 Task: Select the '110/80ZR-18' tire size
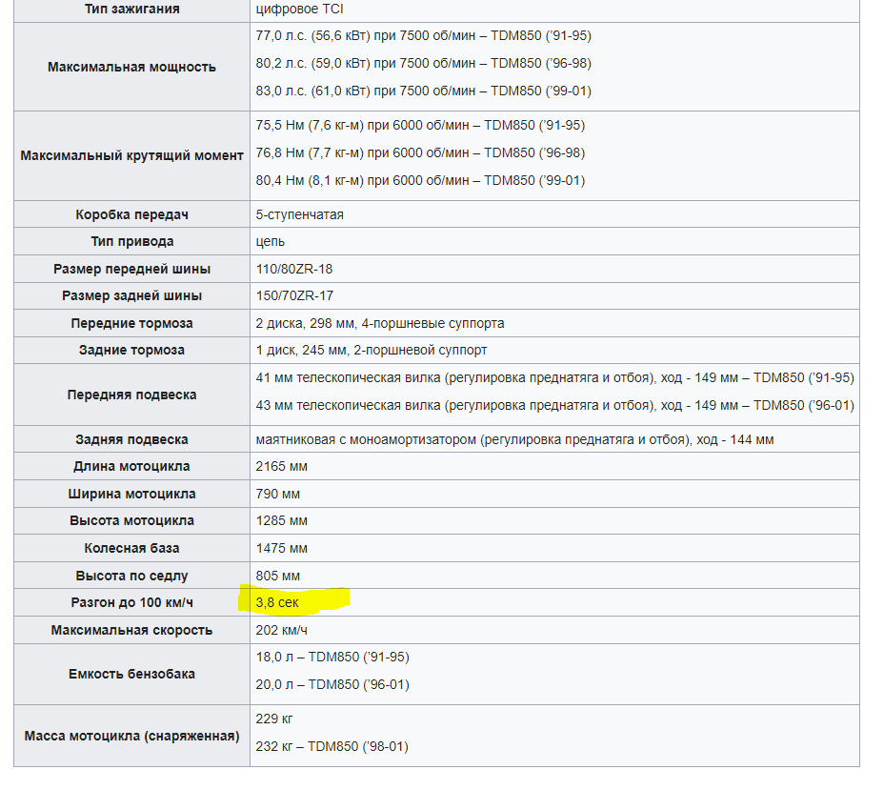coord(293,269)
